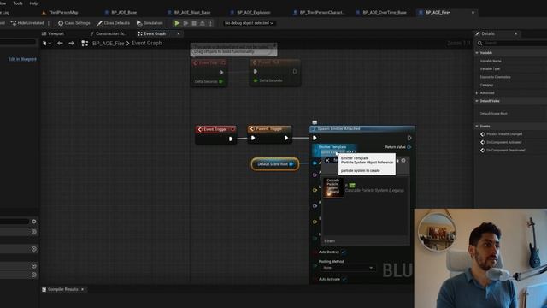Click the Parent Trigger execution output pin
547x308 pixels.
(x=286, y=138)
